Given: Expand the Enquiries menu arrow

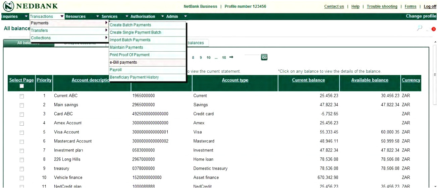Looking at the screenshot, I should coord(26,16).
